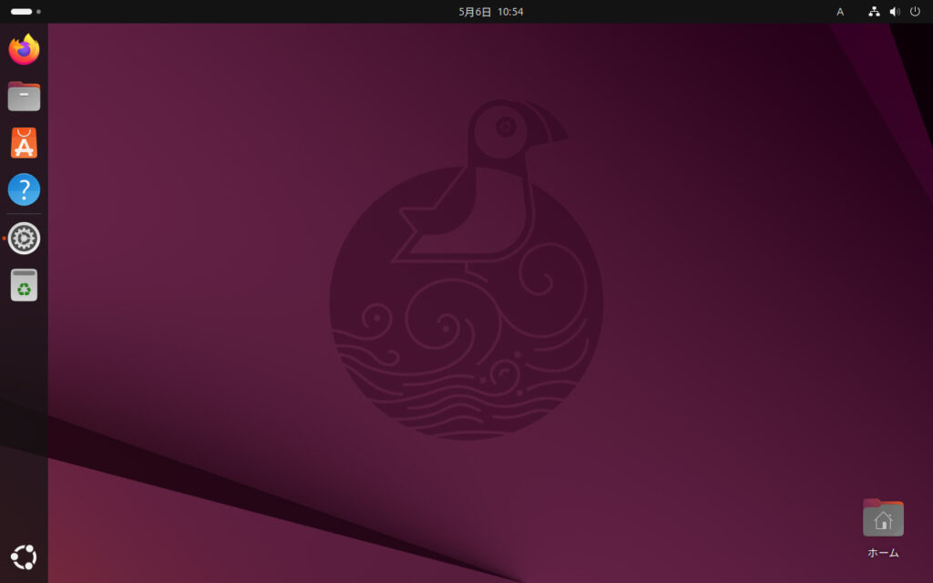Launch Firefox from the dock
This screenshot has height=583, width=933.
[24, 49]
